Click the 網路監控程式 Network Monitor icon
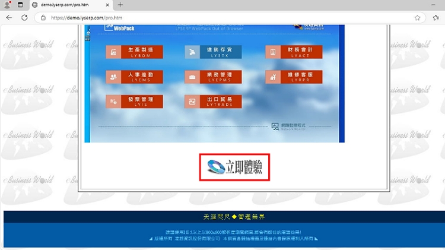This screenshot has height=250, width=445. pos(275,126)
